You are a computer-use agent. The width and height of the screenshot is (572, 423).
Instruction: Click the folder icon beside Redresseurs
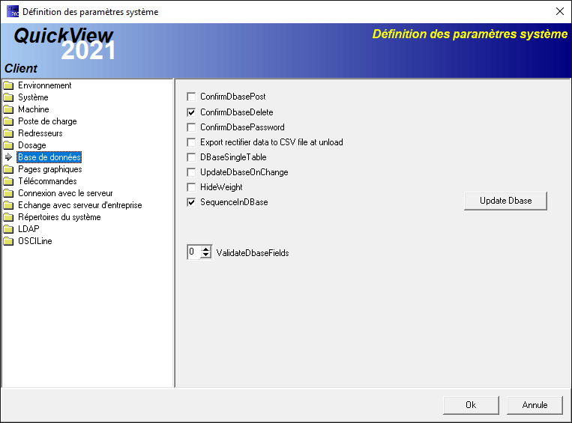click(8, 133)
